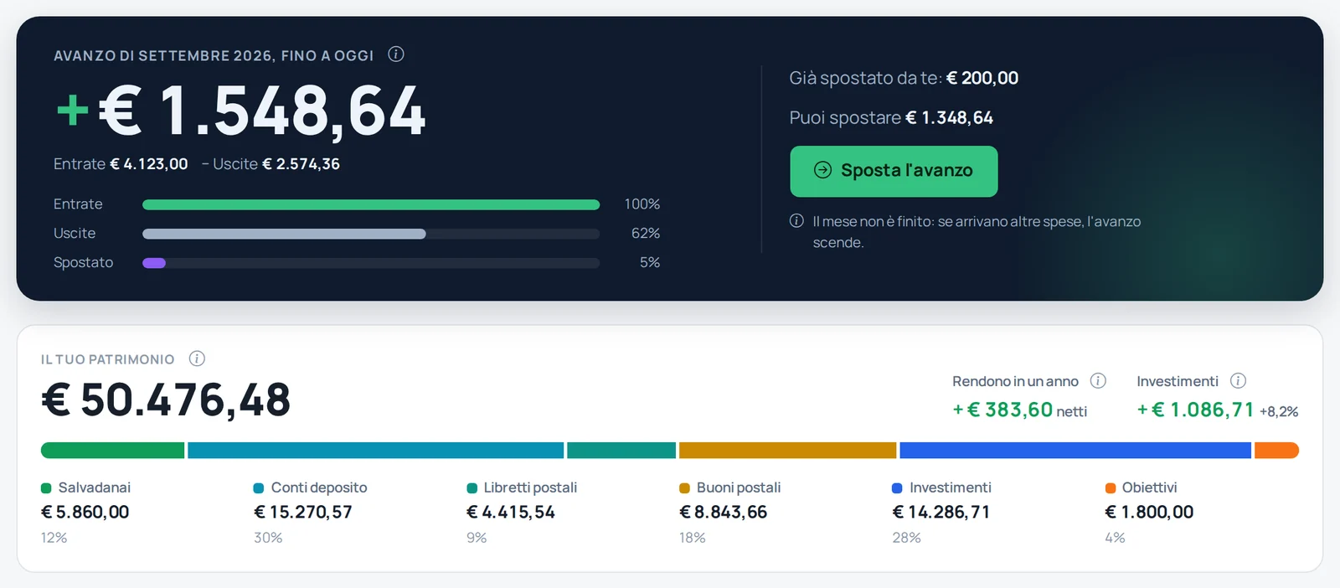Click the Entrate € 4.123,00 text
Image resolution: width=1340 pixels, height=588 pixels.
121,164
